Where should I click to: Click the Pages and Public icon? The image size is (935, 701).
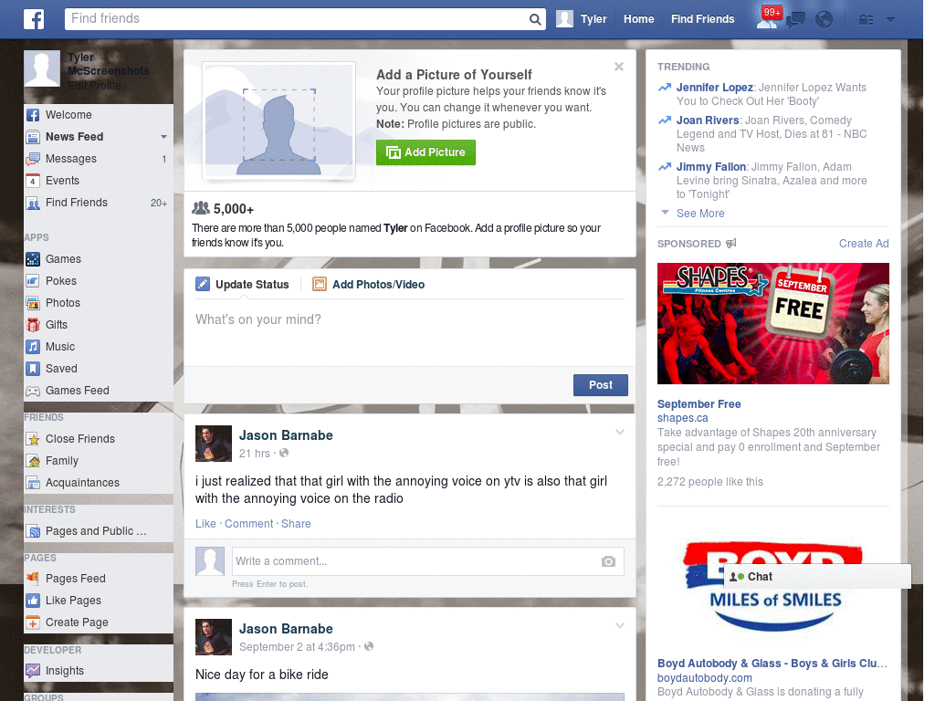coord(33,532)
